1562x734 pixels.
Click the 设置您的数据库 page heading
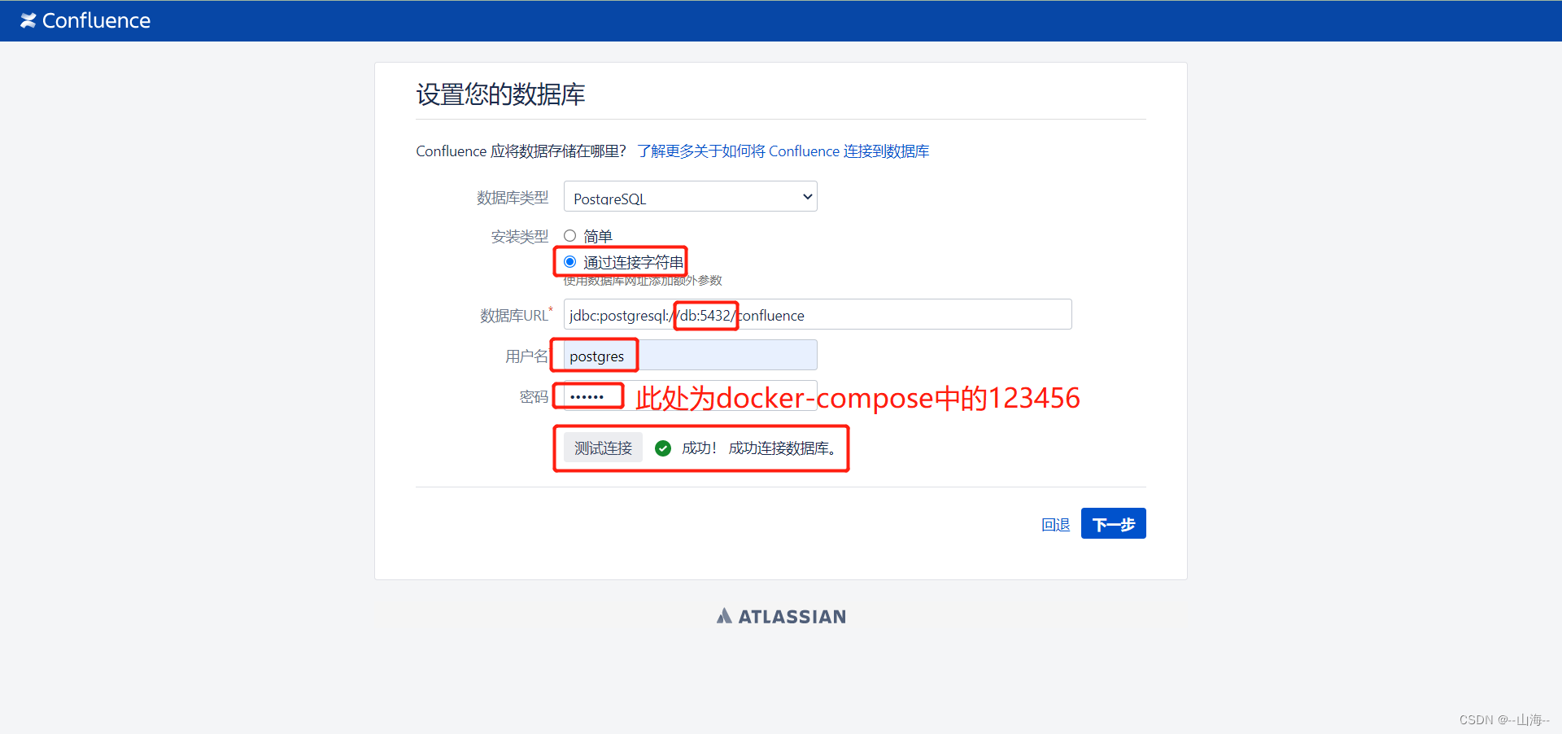pos(500,94)
